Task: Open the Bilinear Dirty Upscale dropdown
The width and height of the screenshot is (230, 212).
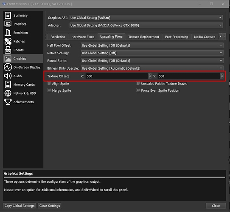Action: (x=152, y=68)
